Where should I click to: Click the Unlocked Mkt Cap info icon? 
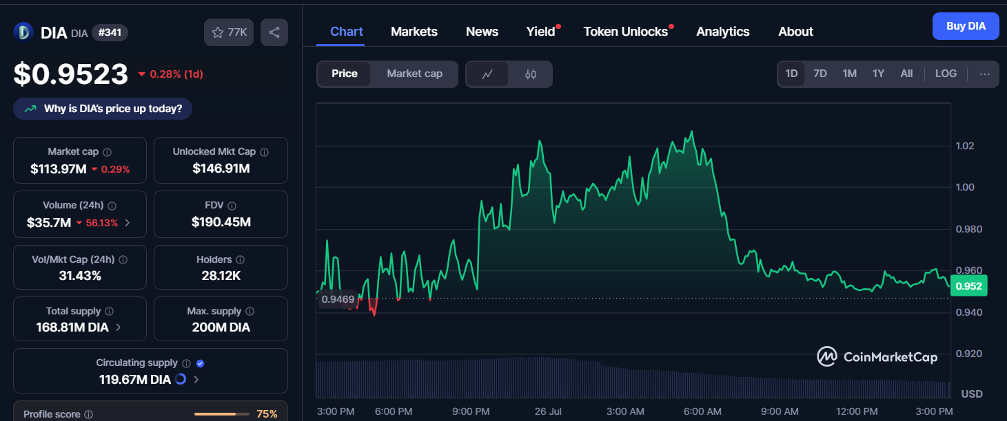[x=264, y=152]
